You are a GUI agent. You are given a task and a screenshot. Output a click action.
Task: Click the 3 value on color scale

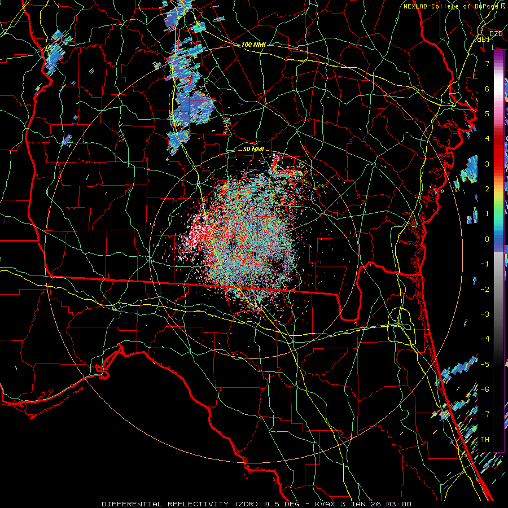[487, 164]
